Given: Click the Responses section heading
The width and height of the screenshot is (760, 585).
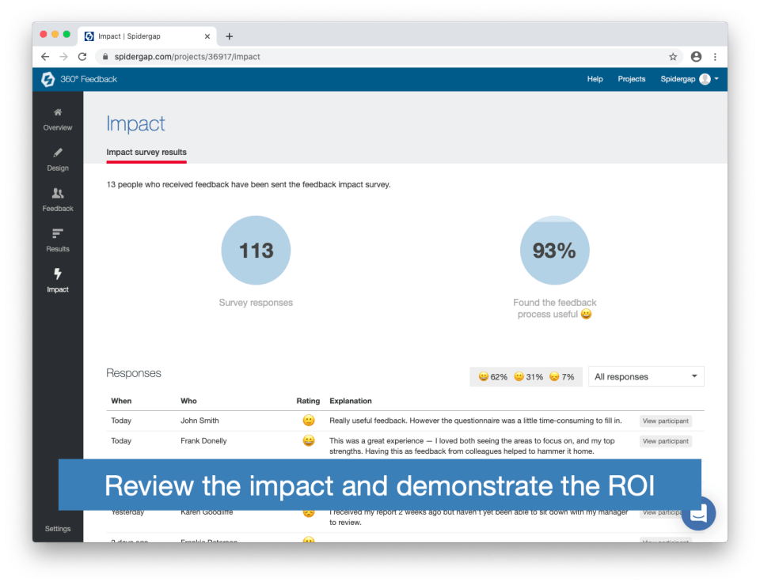Looking at the screenshot, I should point(134,373).
